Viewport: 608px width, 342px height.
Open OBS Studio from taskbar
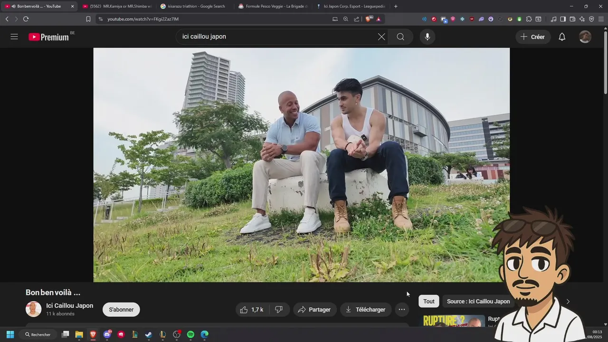pyautogui.click(x=177, y=334)
